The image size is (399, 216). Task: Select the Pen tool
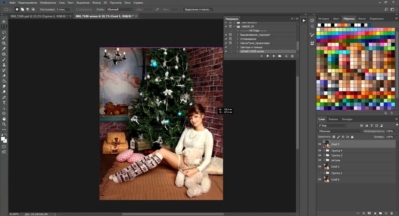[x=4, y=97]
